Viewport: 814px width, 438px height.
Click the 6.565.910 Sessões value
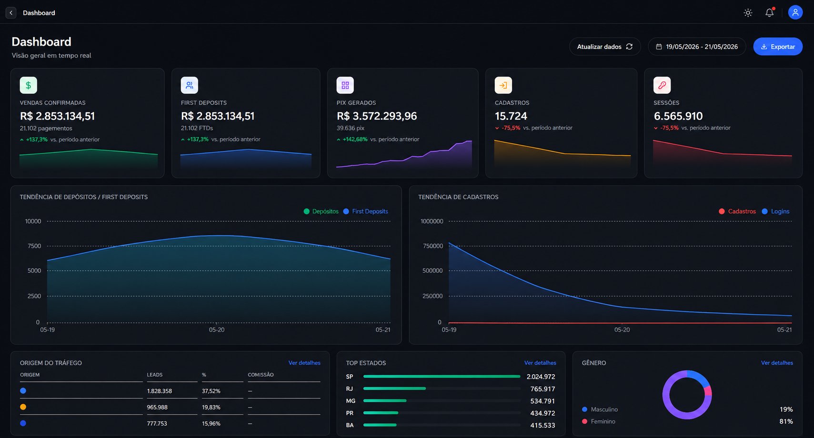678,116
